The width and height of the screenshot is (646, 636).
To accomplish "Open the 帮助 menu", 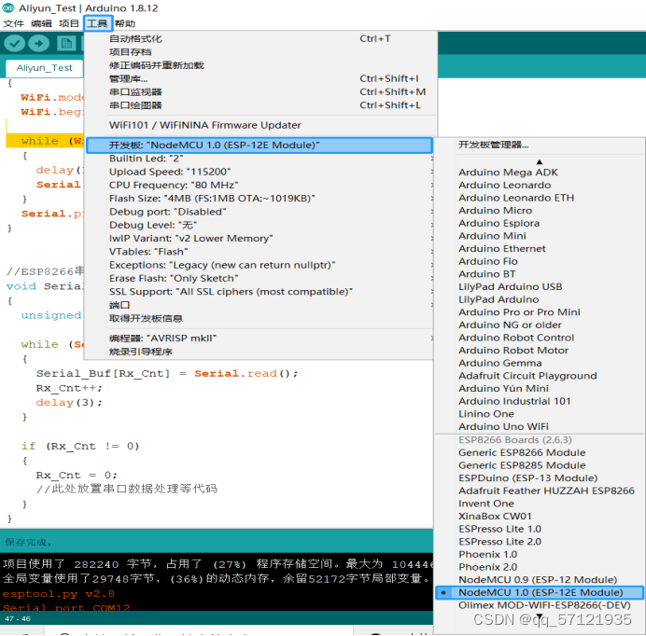I will (x=125, y=23).
